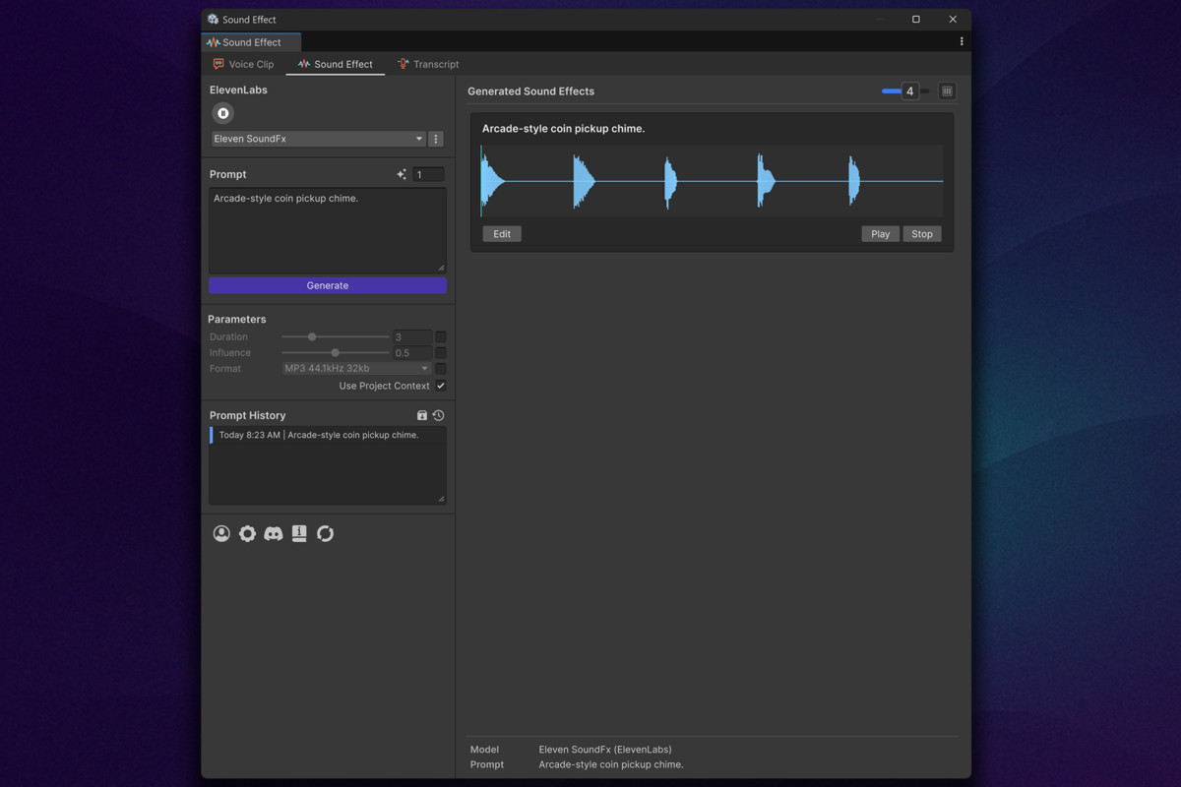The height and width of the screenshot is (787, 1181).
Task: Click the Prompt History clock icon
Action: (439, 415)
